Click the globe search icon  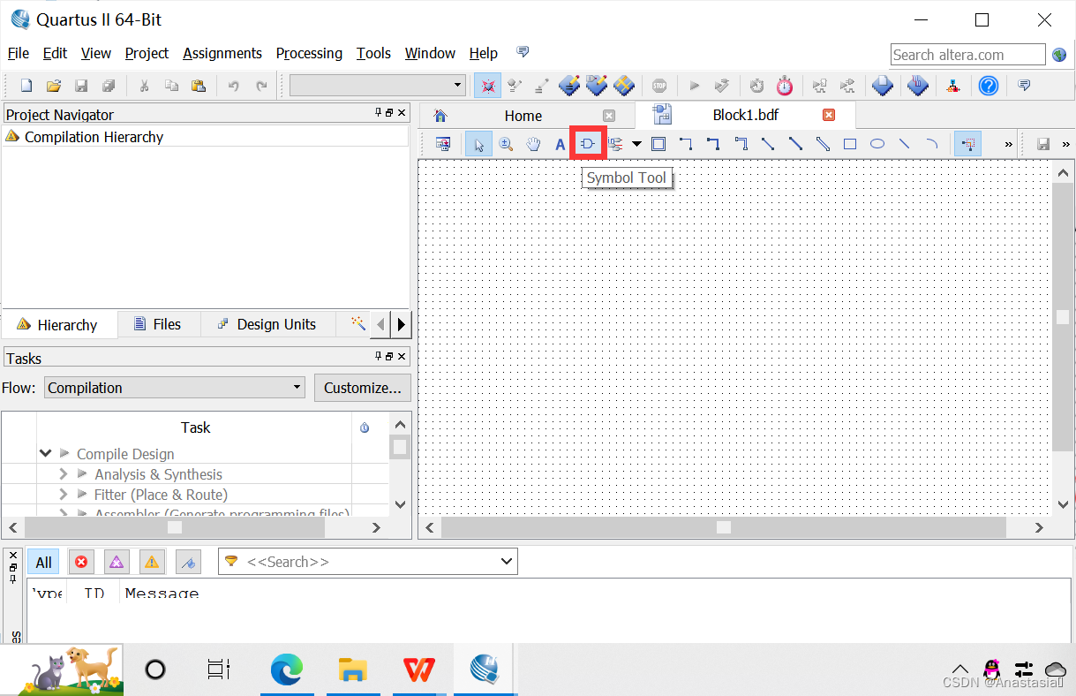click(1059, 55)
